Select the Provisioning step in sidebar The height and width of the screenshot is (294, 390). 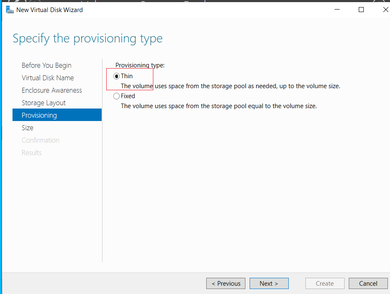click(x=57, y=115)
